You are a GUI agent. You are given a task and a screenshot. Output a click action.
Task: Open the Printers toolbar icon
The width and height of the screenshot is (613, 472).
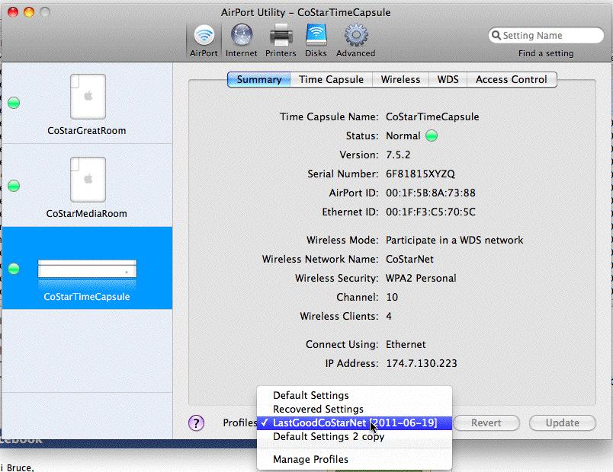[281, 35]
